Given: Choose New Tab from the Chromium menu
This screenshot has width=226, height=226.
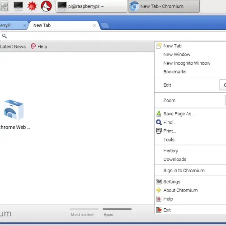Looking at the screenshot, I should point(190,46).
